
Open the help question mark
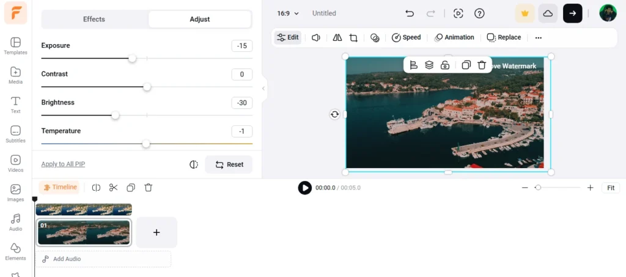(x=479, y=13)
